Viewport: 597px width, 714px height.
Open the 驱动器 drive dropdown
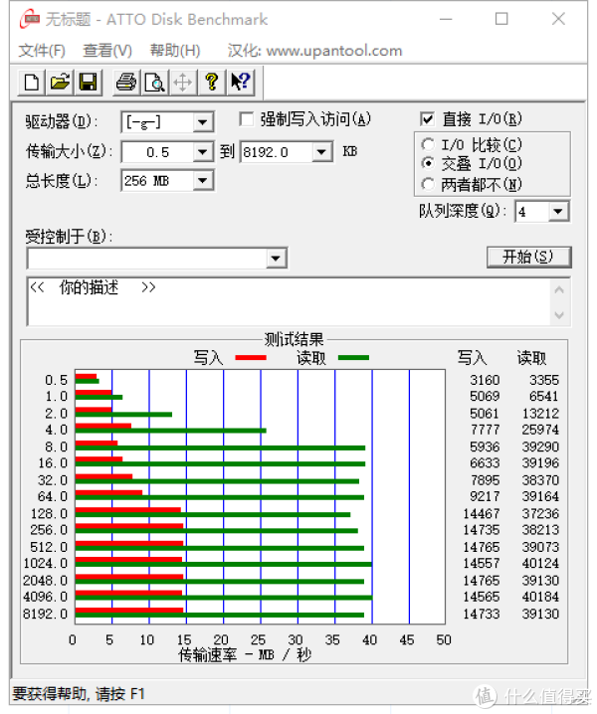click(202, 122)
